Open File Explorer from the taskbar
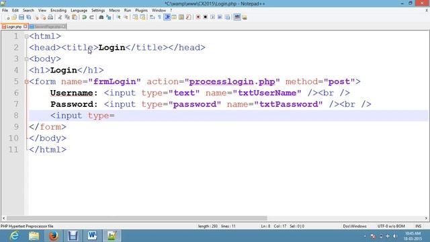430x242 pixels. point(34,236)
